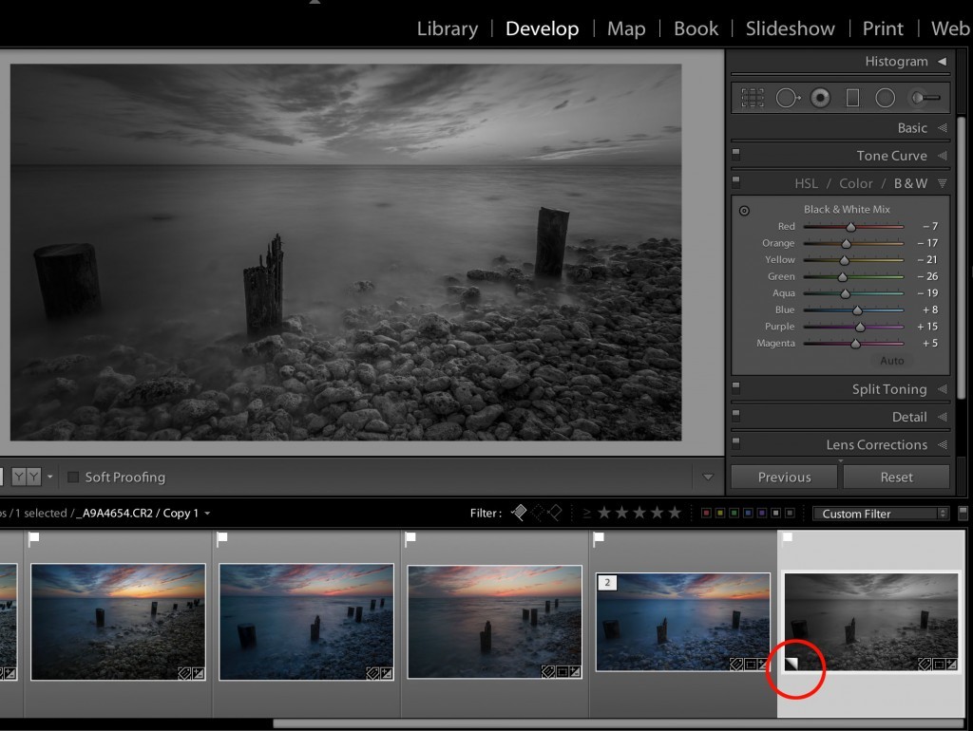Select the Radial Filter tool
The height and width of the screenshot is (731, 973).
(886, 97)
